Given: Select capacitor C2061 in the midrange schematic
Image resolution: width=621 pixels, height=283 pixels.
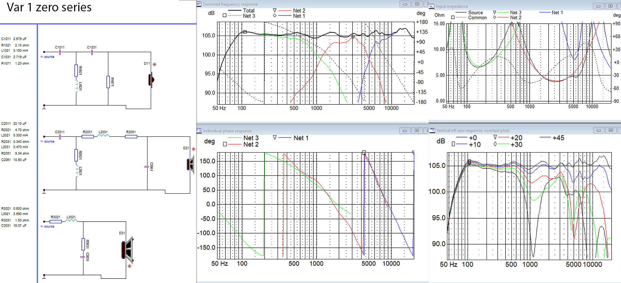Looking at the screenshot, I should point(147,167).
